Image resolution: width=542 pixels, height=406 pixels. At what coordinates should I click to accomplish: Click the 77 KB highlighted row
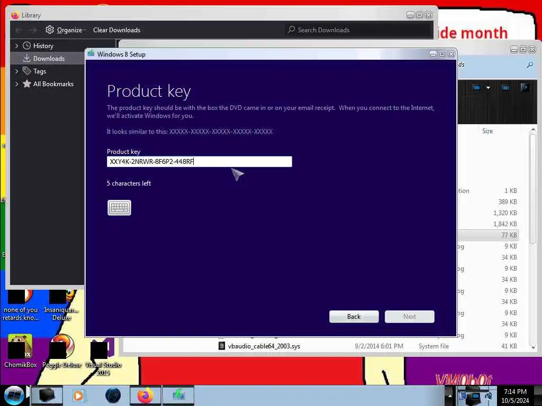click(x=488, y=235)
